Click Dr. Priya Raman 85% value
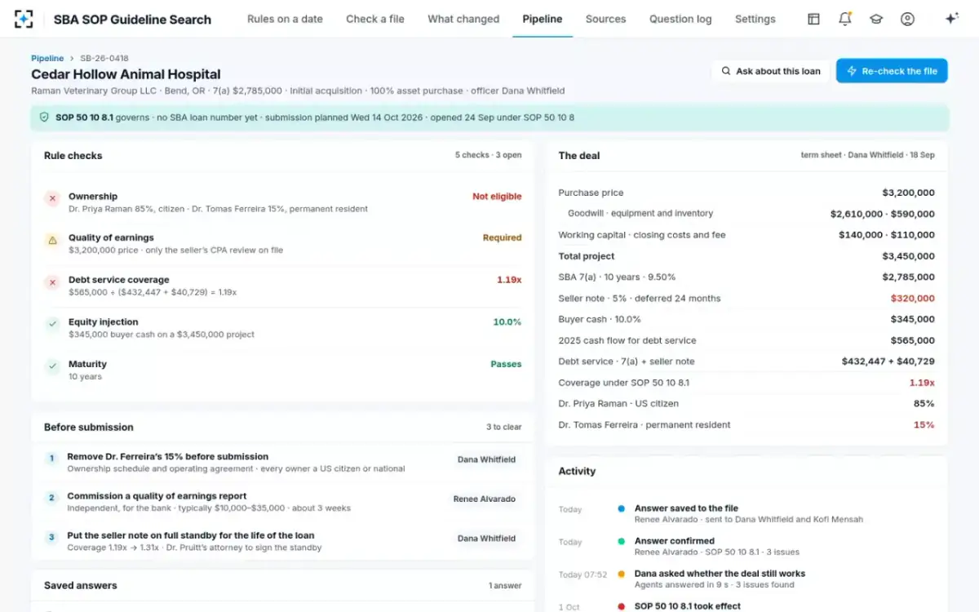Image resolution: width=979 pixels, height=612 pixels. point(924,404)
